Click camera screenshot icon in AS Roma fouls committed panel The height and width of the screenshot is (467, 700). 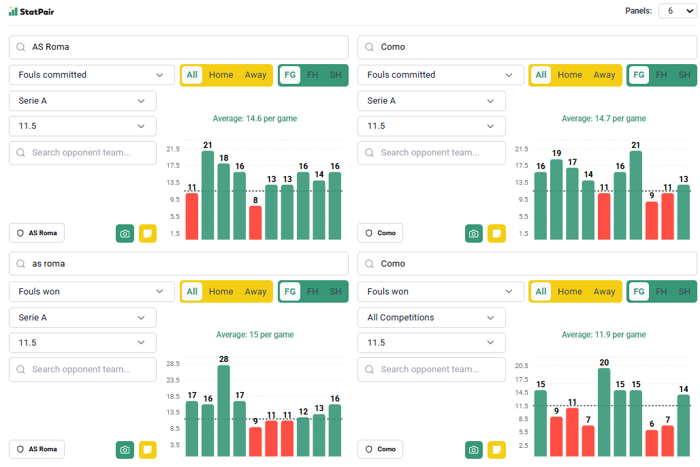pos(125,233)
